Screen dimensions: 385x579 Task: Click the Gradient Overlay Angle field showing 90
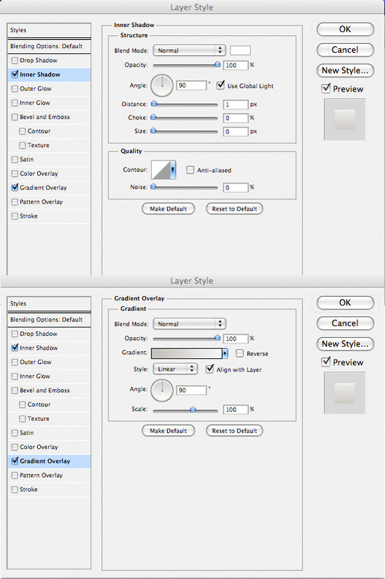[191, 390]
